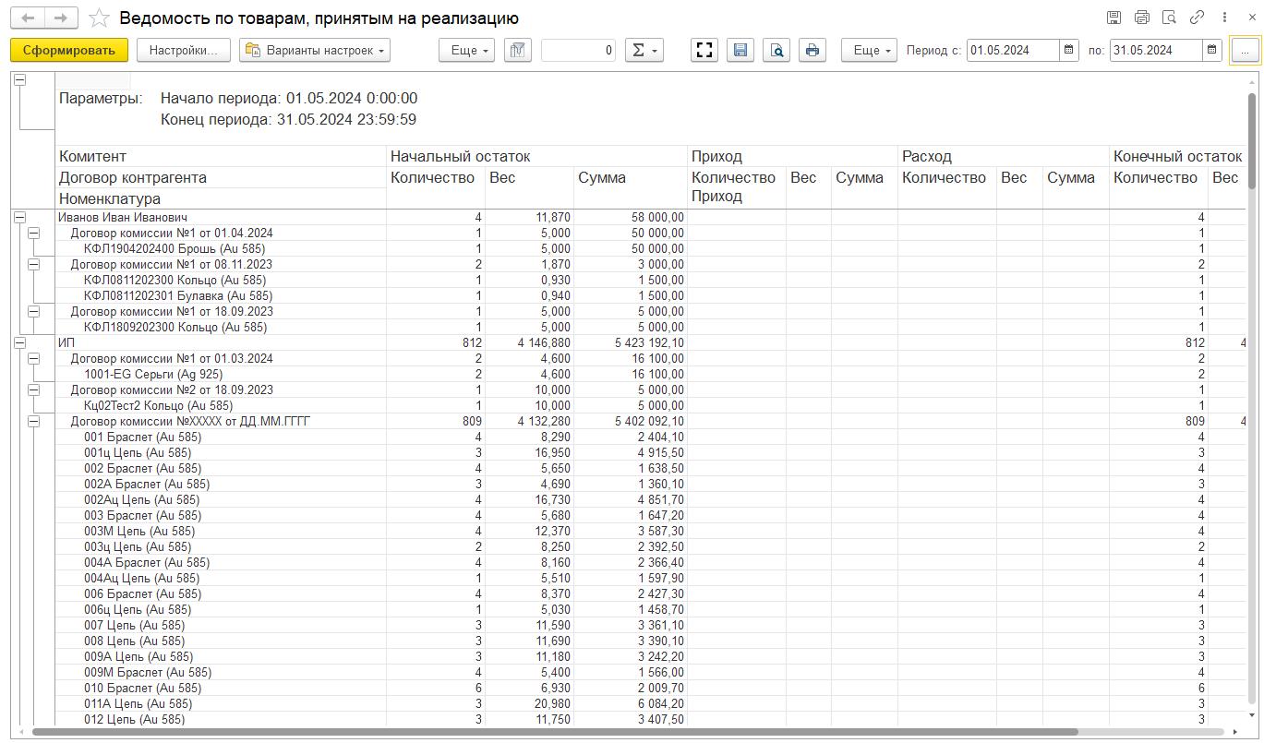Select the КФЛ0811202301 Булавка (Au 585) row

tap(220, 295)
